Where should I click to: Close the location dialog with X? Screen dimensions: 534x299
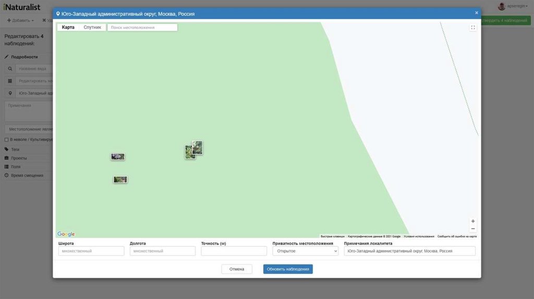(x=477, y=13)
